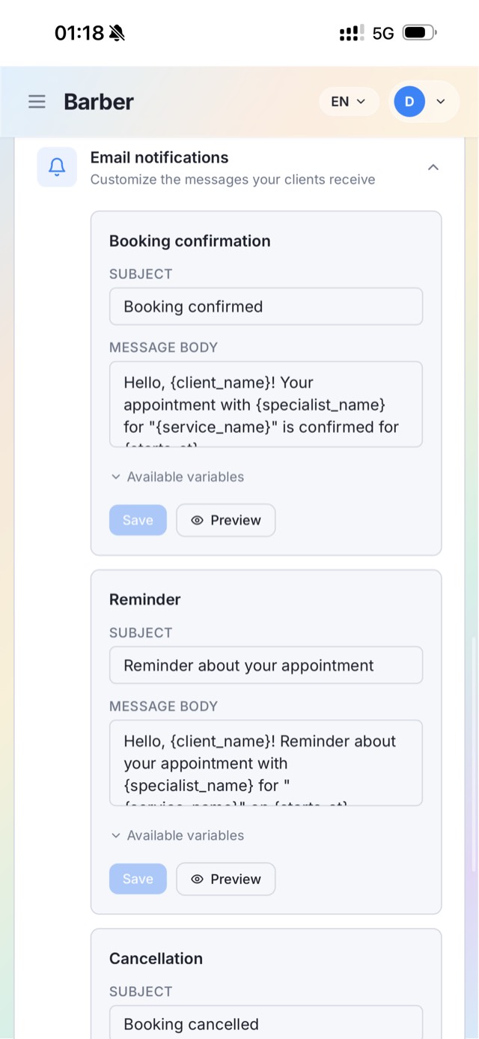The width and height of the screenshot is (479, 1039).
Task: Click the eye icon in Booking confirmation Preview
Action: click(197, 521)
